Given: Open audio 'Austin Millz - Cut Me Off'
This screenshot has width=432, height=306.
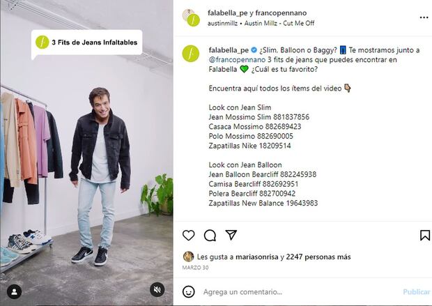Looking at the screenshot, I should [279, 23].
